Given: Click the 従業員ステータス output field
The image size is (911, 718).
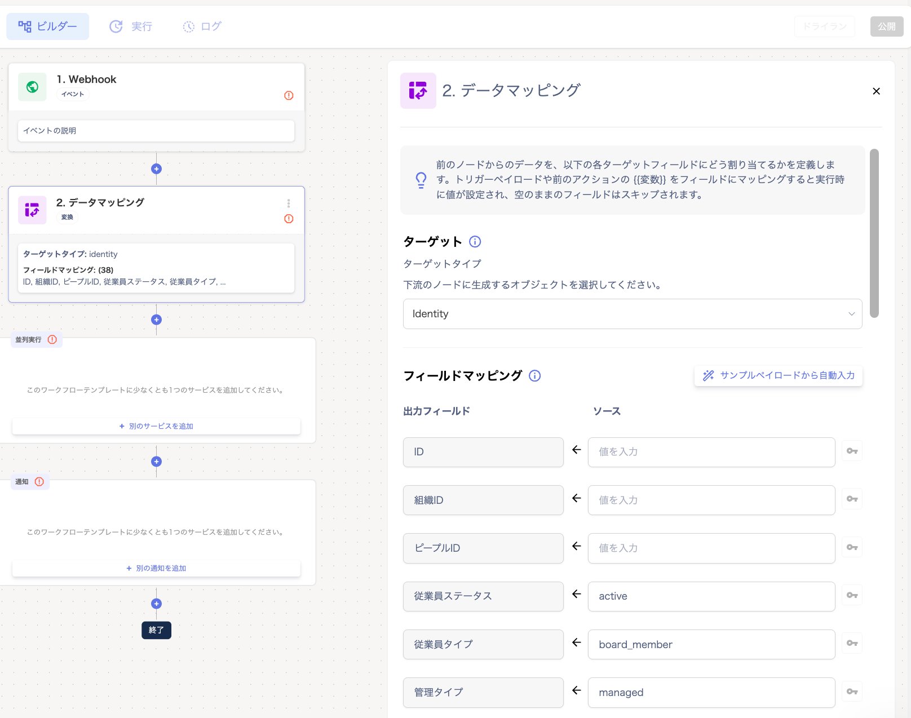Looking at the screenshot, I should (x=483, y=596).
